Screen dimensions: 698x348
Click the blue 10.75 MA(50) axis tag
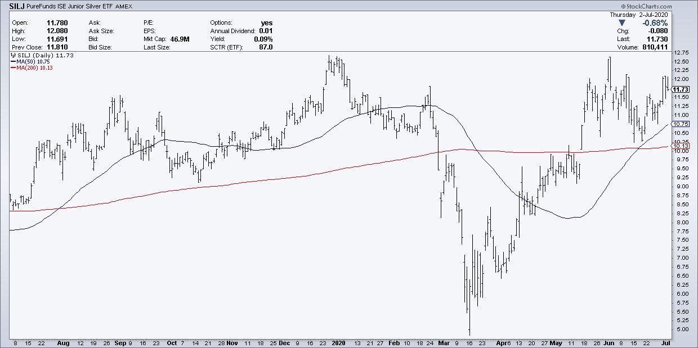pos(681,124)
